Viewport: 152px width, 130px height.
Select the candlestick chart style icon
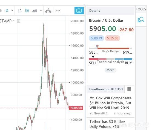[27, 10]
